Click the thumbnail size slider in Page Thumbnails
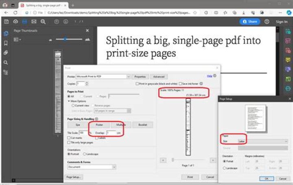This screenshot has width=293, height=185. pyautogui.click(x=69, y=39)
